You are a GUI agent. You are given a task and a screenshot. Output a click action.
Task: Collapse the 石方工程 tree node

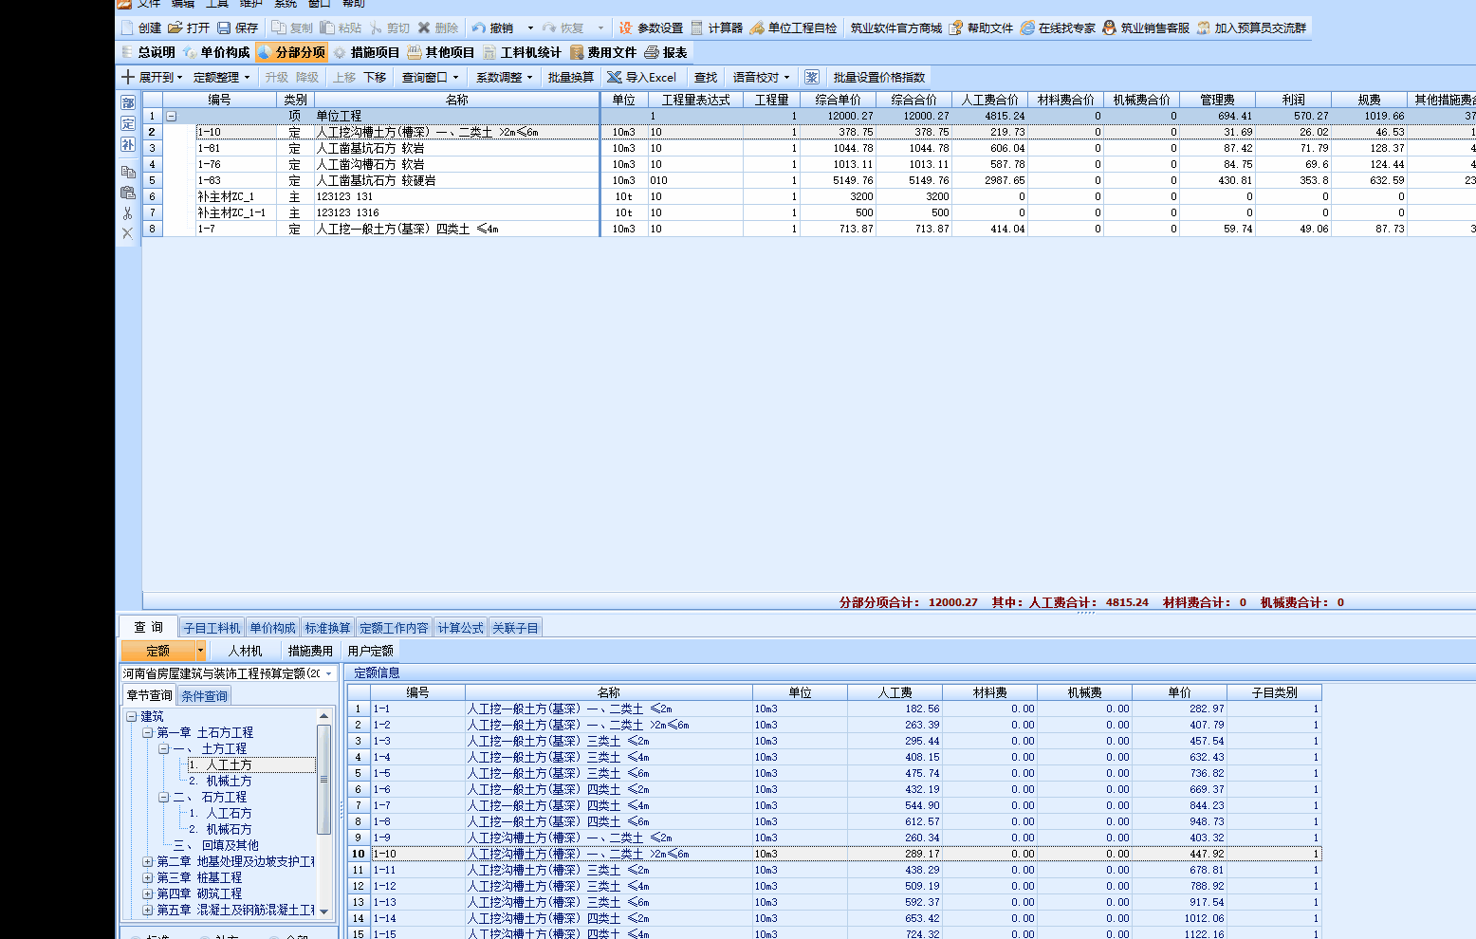164,798
